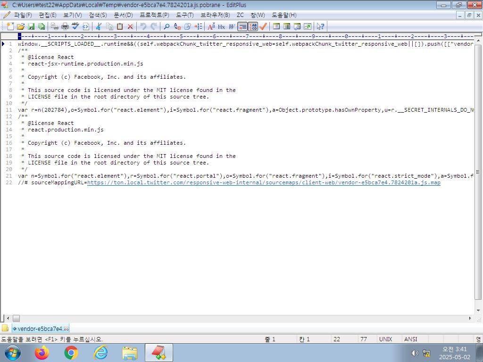The height and width of the screenshot is (362, 483).
Task: Click the Save All toolbar icon
Action: pyautogui.click(x=42, y=26)
